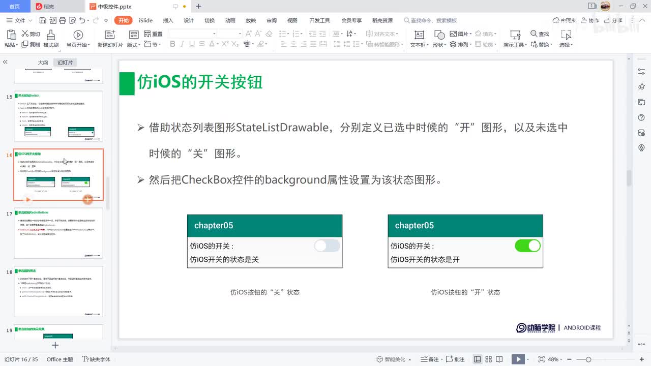Image resolution: width=651 pixels, height=366 pixels.
Task: Start the slideshow from status bar play button
Action: point(518,359)
